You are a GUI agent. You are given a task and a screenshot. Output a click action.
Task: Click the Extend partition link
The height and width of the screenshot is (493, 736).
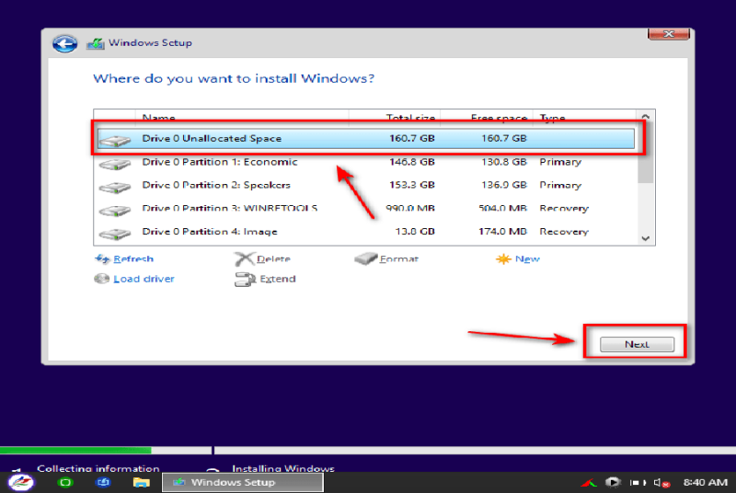pos(278,279)
